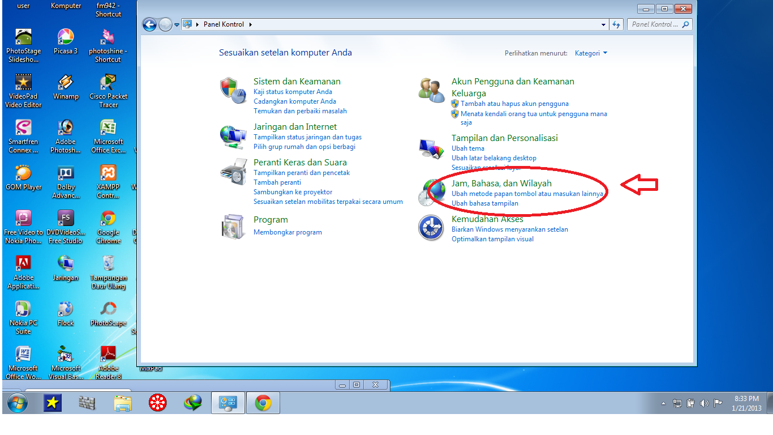Click the Kemudahan Akses blue circle icon
The image size is (773, 435).
click(x=431, y=228)
